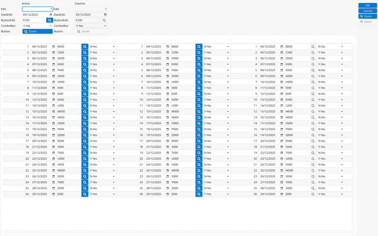Open the calendar picker in Active DateEdit
The height and width of the screenshot is (236, 378).
pos(51,15)
